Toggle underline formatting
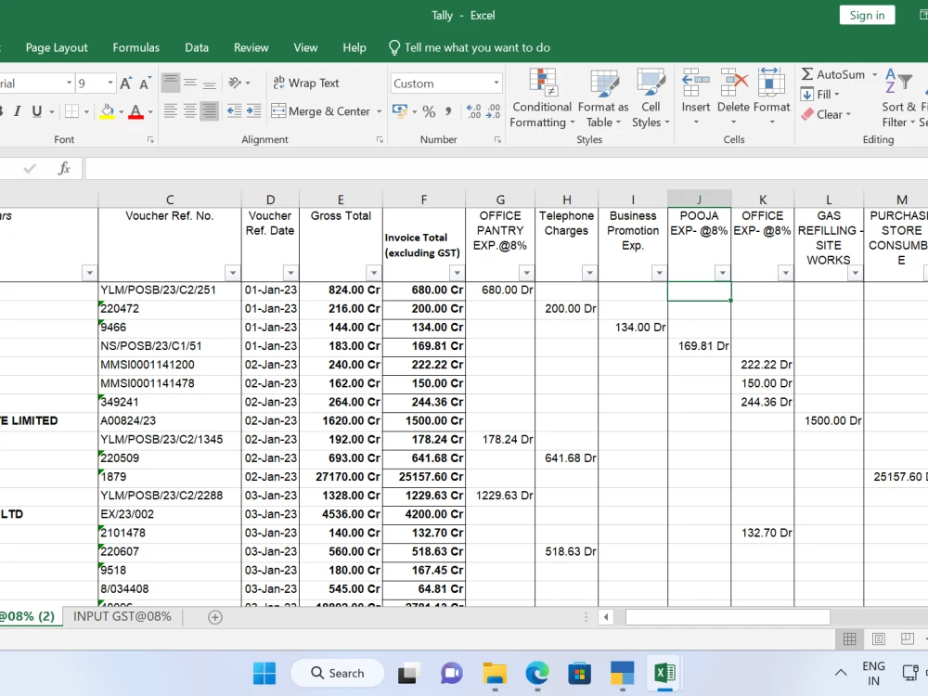 37,111
